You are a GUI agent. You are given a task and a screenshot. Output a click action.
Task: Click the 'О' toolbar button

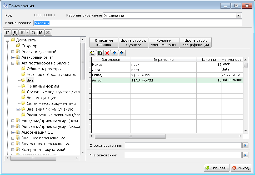pyautogui.click(x=33, y=33)
